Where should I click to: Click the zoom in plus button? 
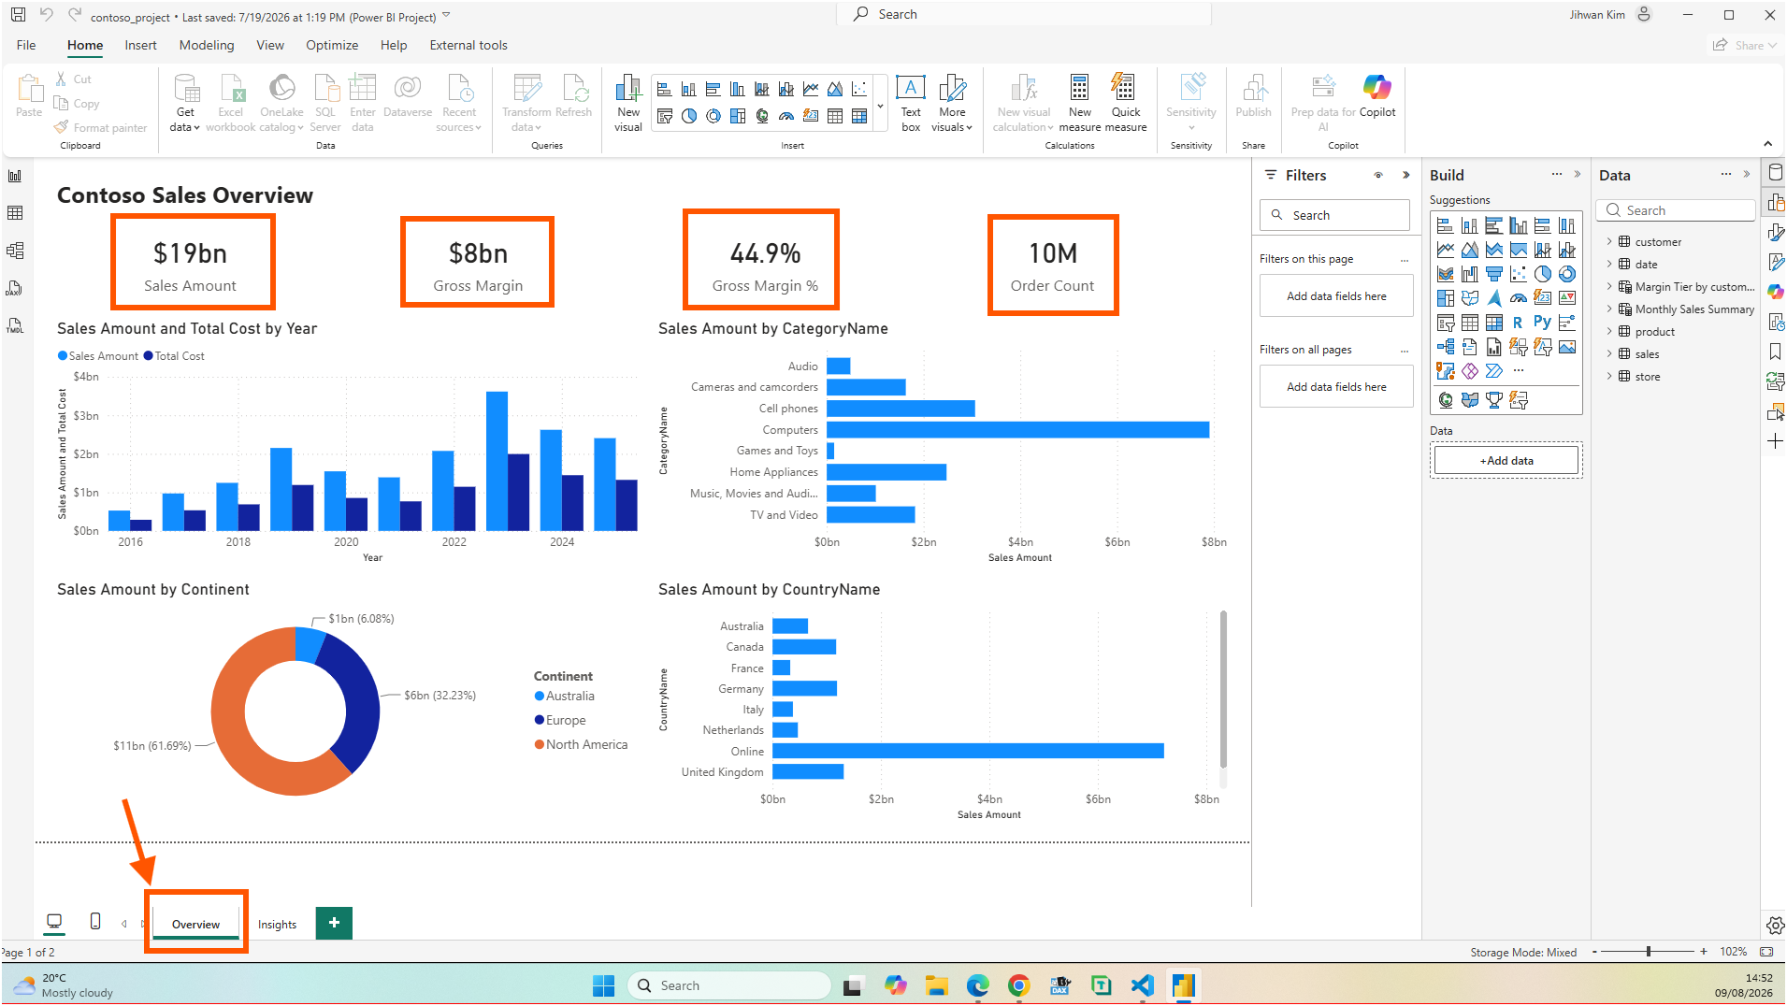pyautogui.click(x=1704, y=952)
